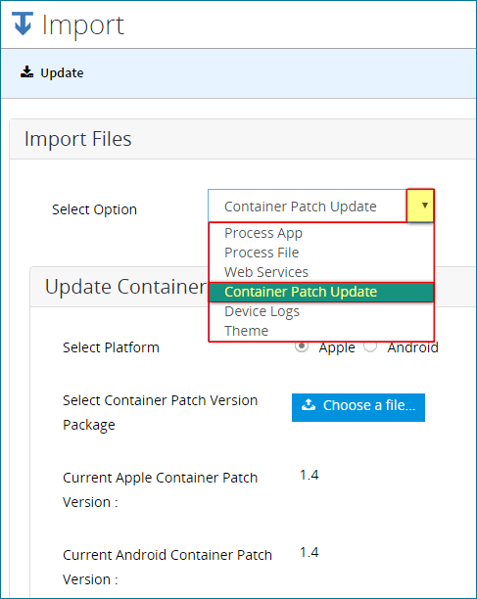The image size is (477, 599).
Task: Click the Import Files panel heading
Action: click(78, 139)
